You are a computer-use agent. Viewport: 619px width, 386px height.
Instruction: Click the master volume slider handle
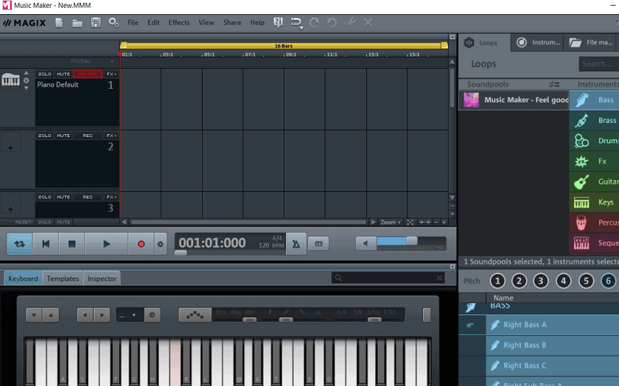pyautogui.click(x=411, y=241)
